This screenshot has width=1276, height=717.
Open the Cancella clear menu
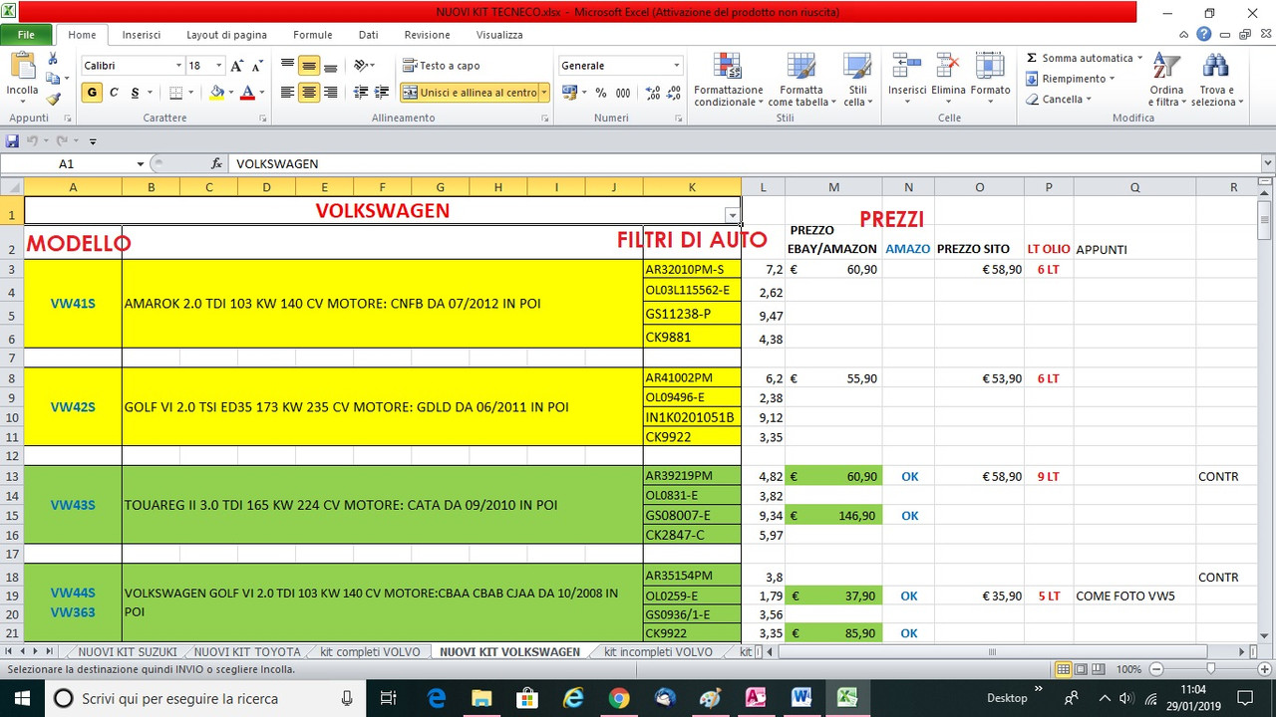[x=1060, y=100]
